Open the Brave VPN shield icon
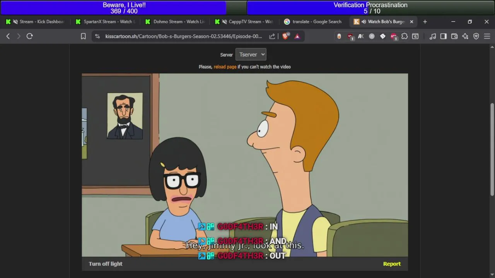Screen dimensions: 495x278 476,36
